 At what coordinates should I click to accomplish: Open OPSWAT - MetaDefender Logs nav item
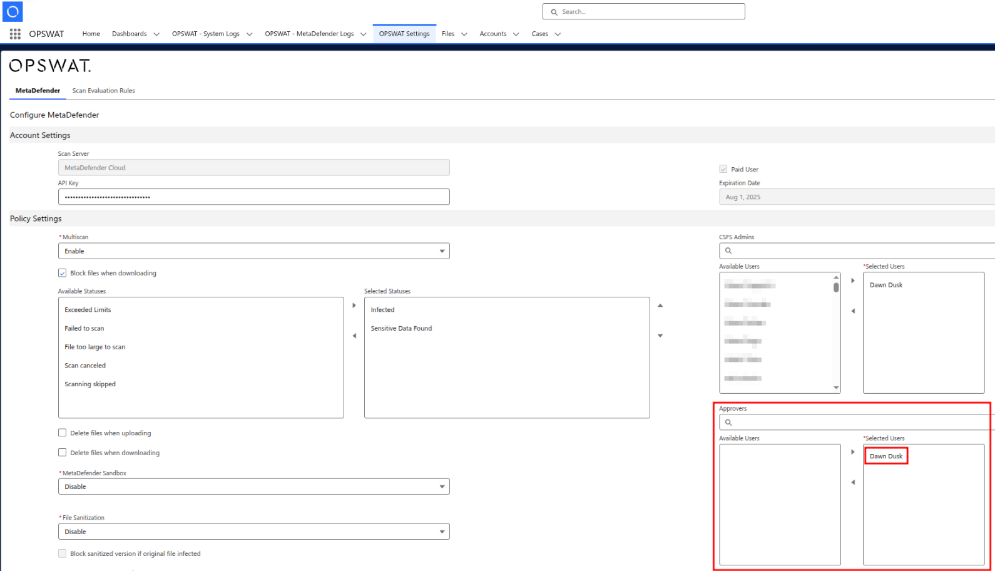[309, 34]
